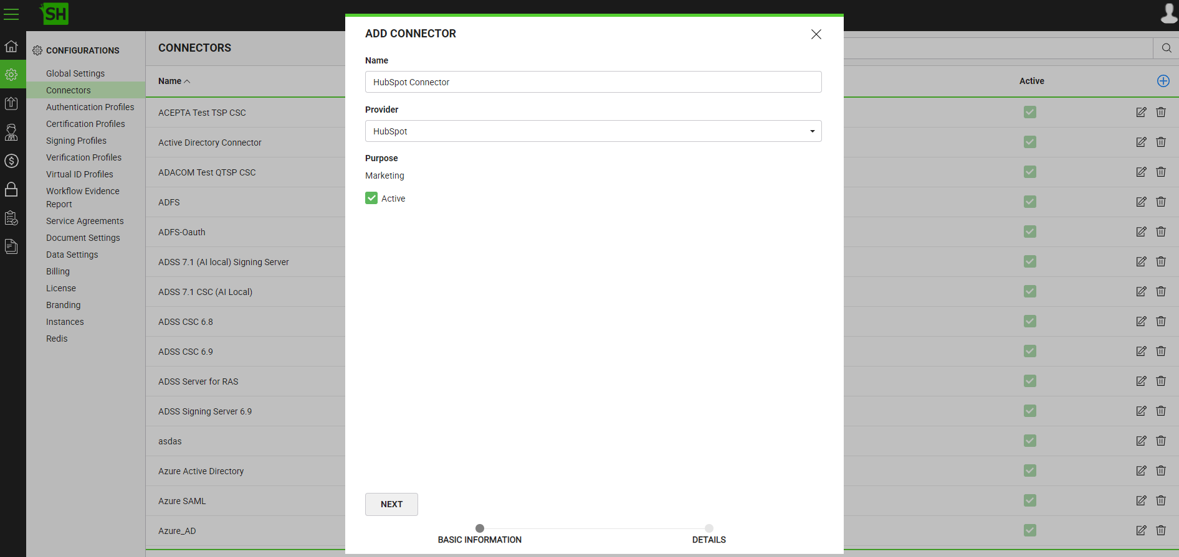Click the NEXT button
Screen dimensions: 1179x557
391,504
